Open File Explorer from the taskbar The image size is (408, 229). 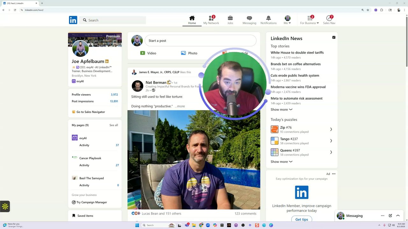[x=194, y=225]
